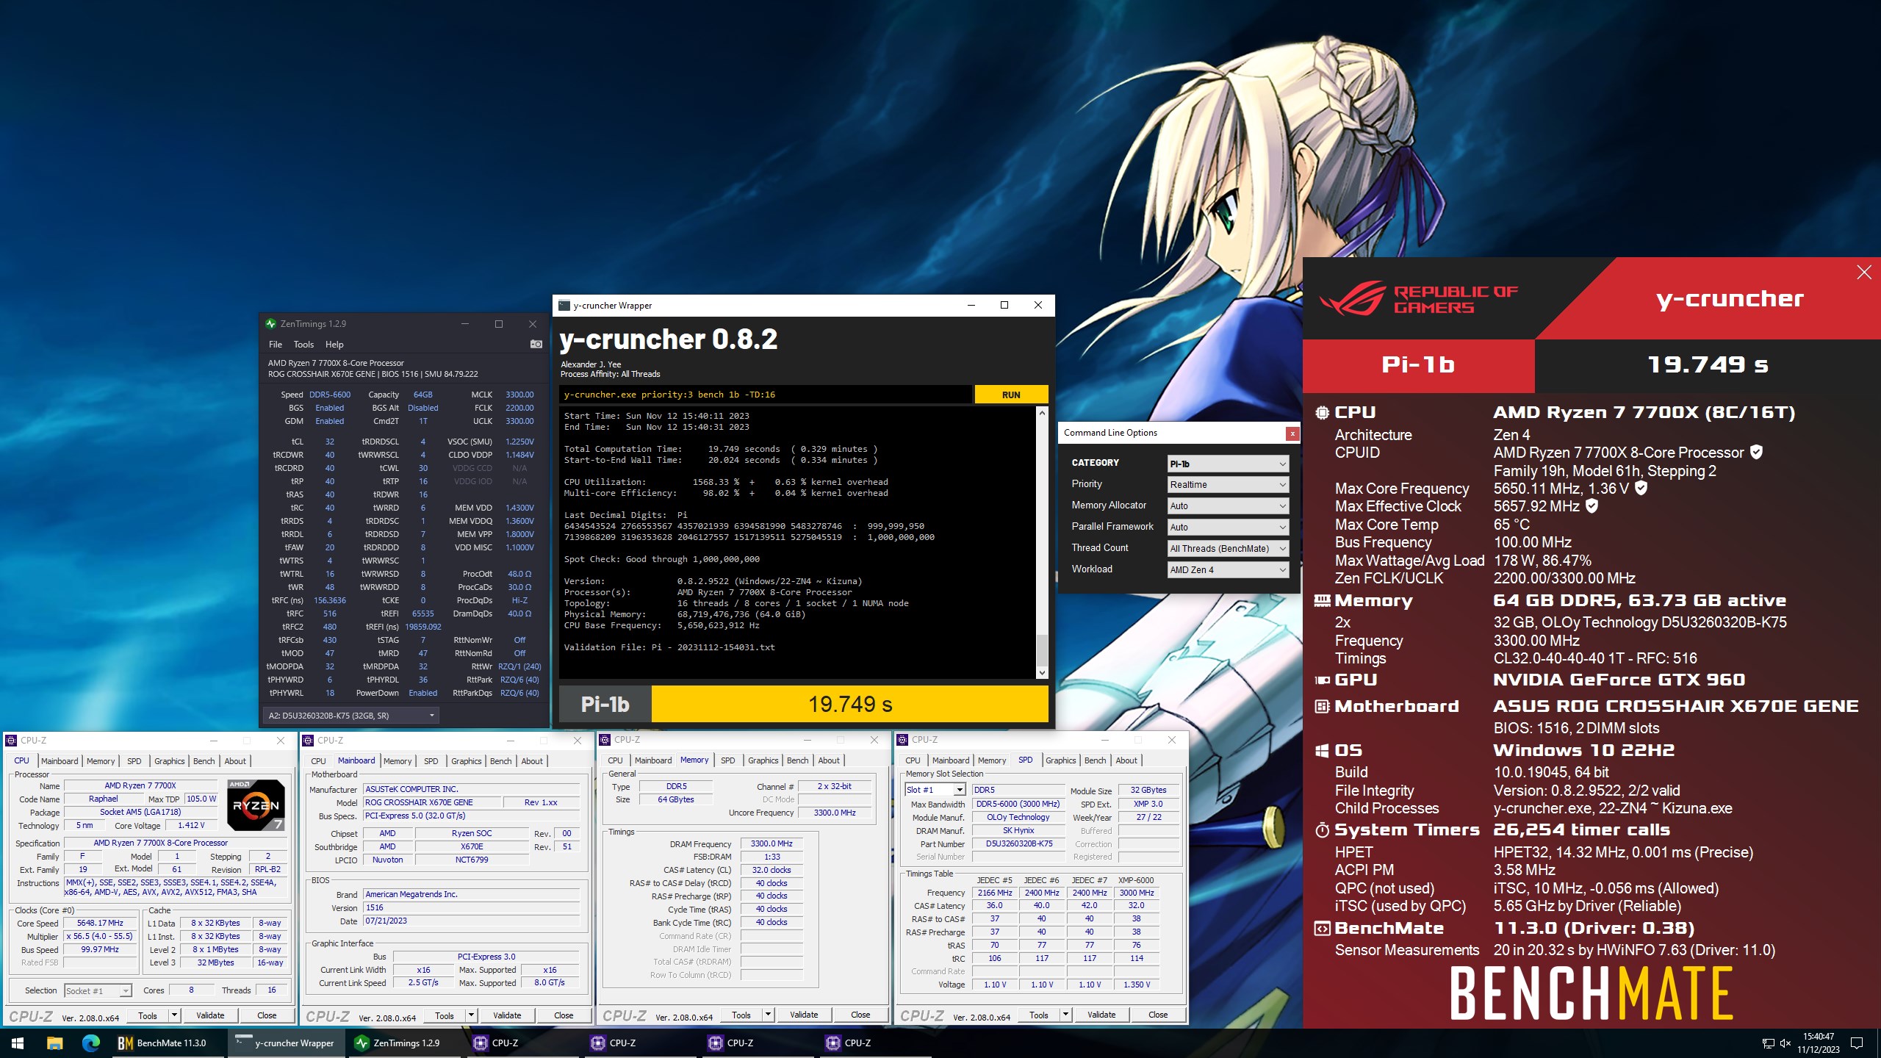Viewport: 1881px width, 1058px height.
Task: Switch to Mainboard tab in first CPU-Z window
Action: coord(60,761)
